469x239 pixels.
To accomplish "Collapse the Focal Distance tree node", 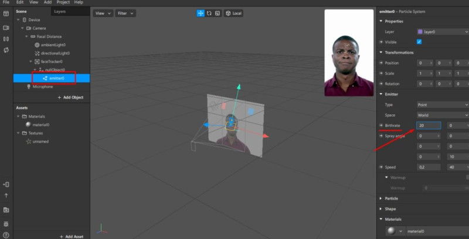I will tap(26, 36).
